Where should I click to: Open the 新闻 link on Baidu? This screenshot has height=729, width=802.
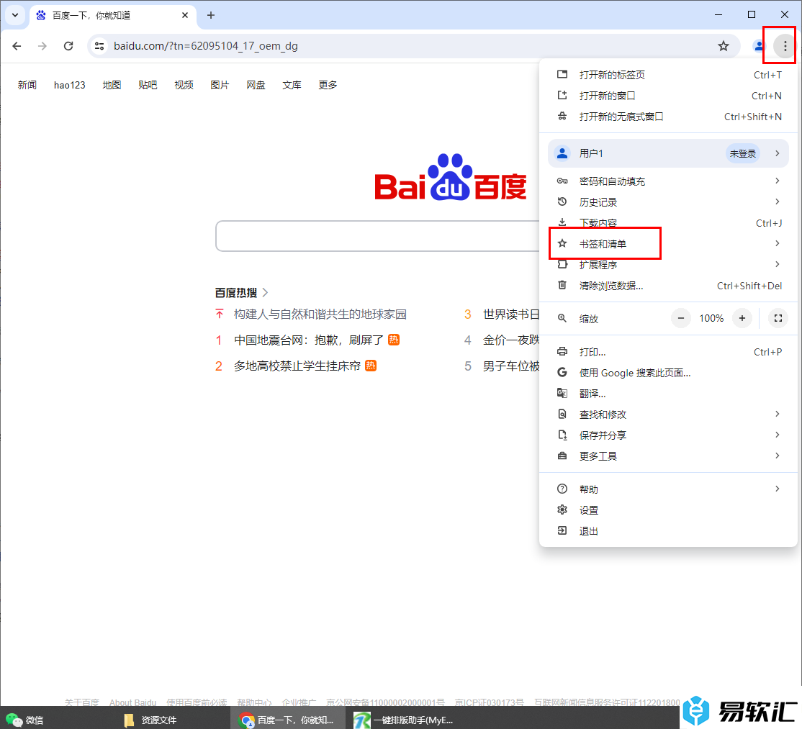(27, 85)
